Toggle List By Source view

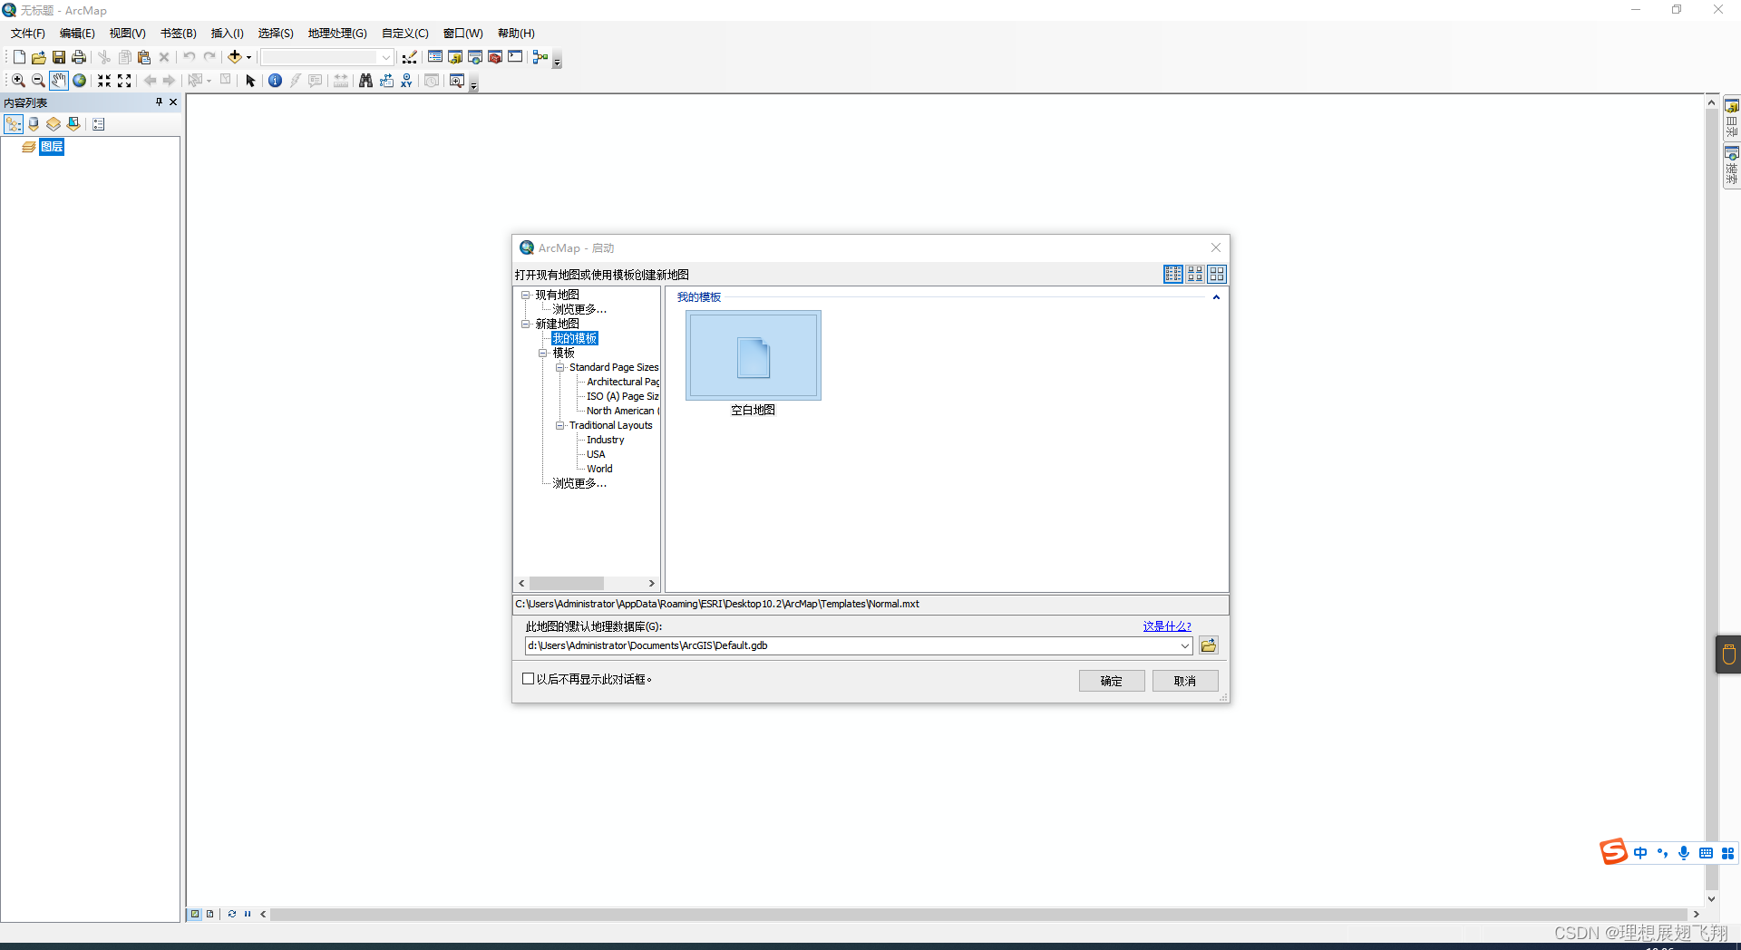[x=34, y=124]
